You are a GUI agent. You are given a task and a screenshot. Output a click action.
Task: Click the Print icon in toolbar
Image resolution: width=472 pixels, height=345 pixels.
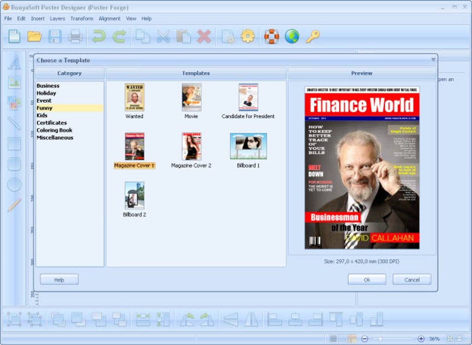[75, 37]
